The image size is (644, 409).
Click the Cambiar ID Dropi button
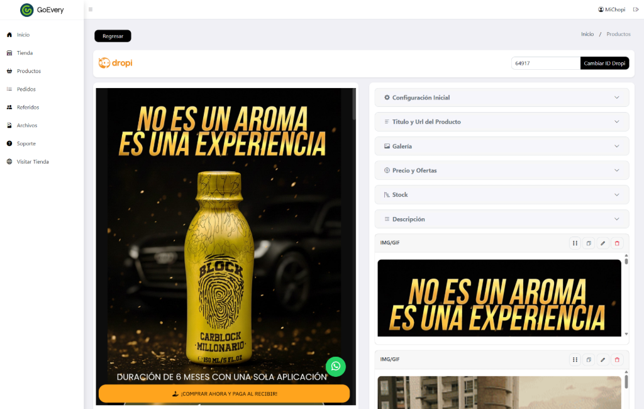pyautogui.click(x=604, y=64)
